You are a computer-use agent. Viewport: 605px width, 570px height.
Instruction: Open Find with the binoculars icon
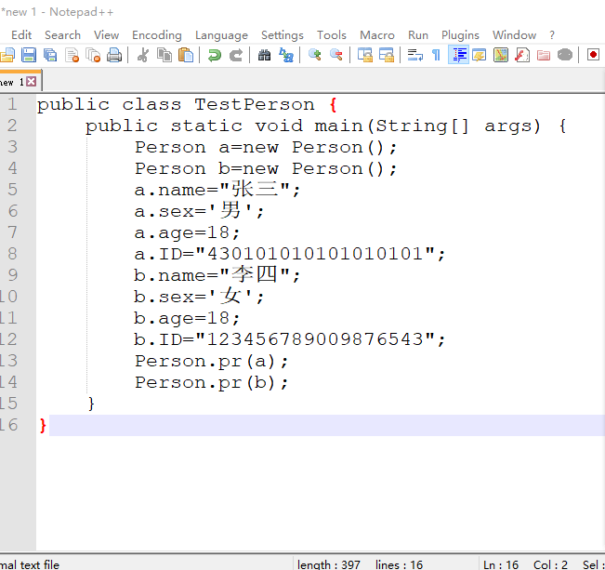[x=264, y=55]
